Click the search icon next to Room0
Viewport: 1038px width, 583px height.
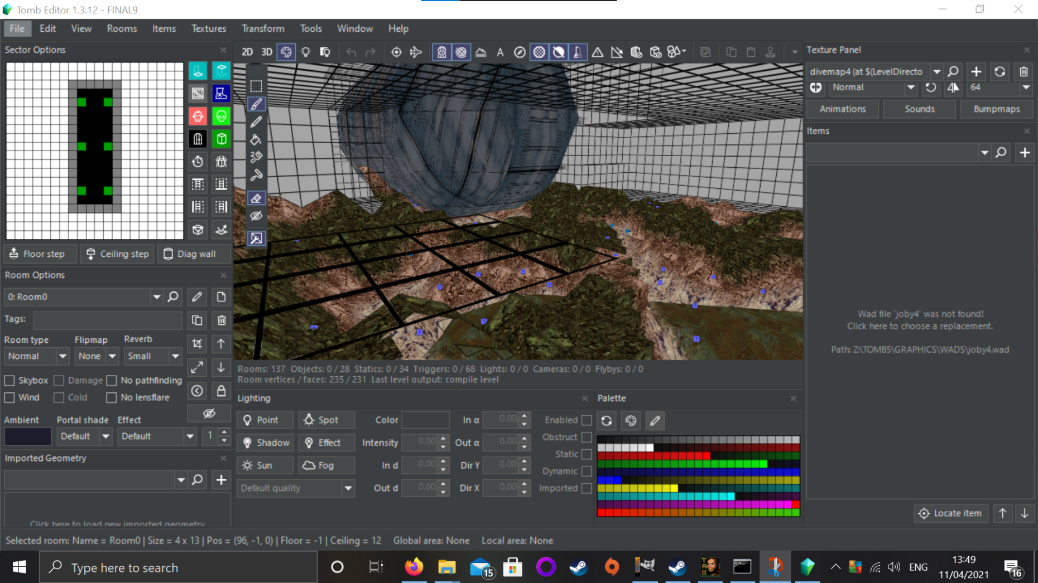[x=174, y=297]
